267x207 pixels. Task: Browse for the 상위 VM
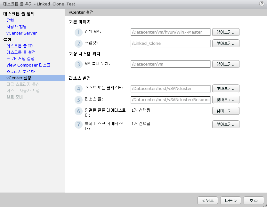coord(226,32)
